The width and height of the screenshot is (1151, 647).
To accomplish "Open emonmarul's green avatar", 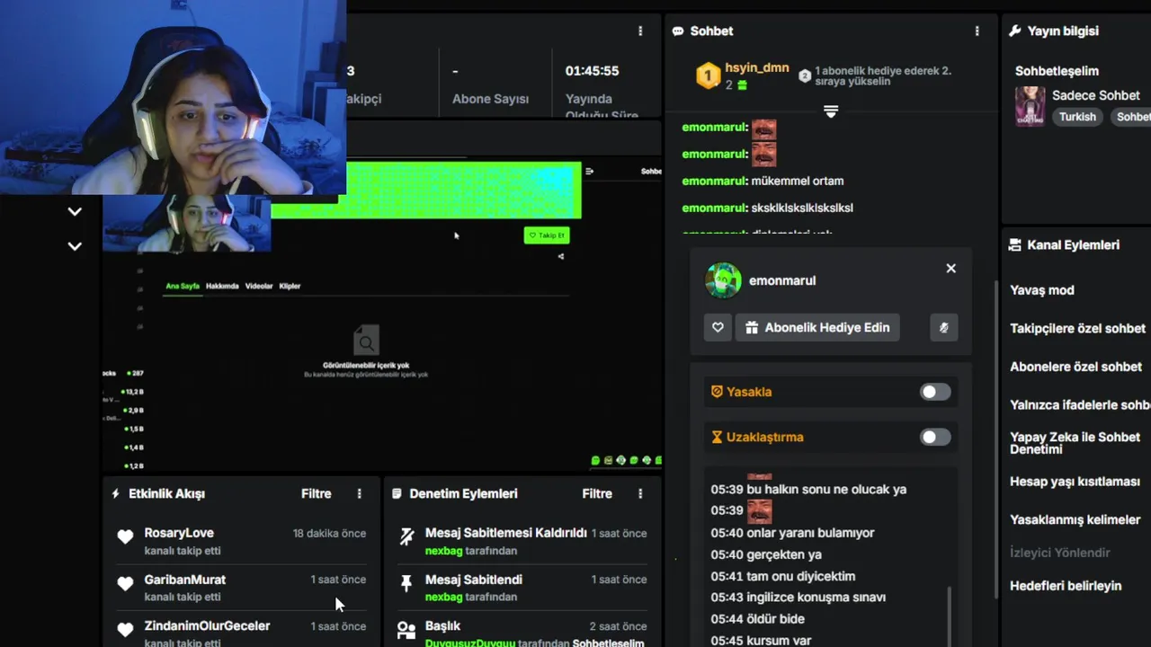I will (724, 280).
